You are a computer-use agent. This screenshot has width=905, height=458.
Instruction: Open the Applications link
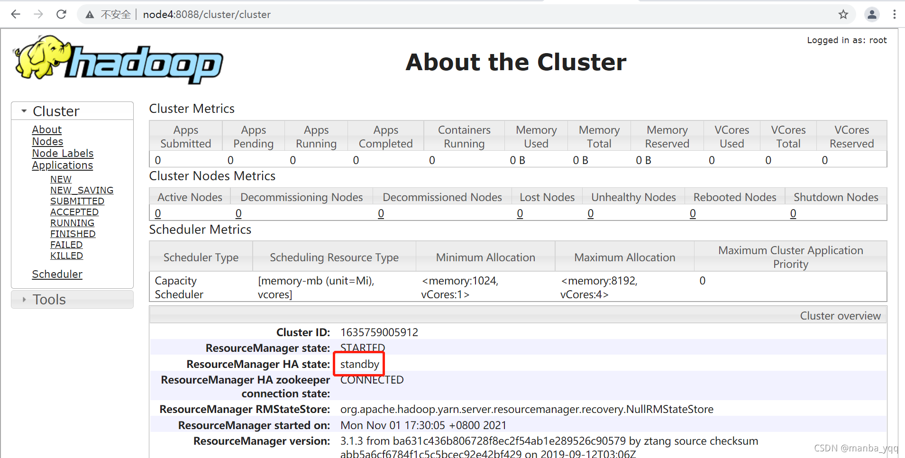63,165
